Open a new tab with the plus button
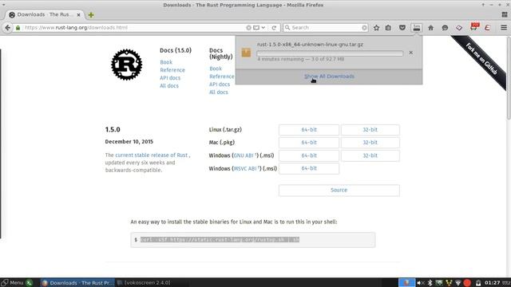The height and width of the screenshot is (287, 511). point(91,15)
